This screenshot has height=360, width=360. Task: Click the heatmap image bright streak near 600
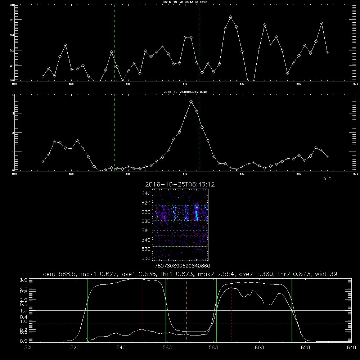point(197,212)
